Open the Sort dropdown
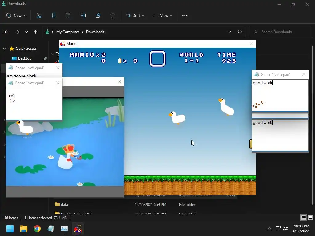The image size is (315, 236). 135,15
